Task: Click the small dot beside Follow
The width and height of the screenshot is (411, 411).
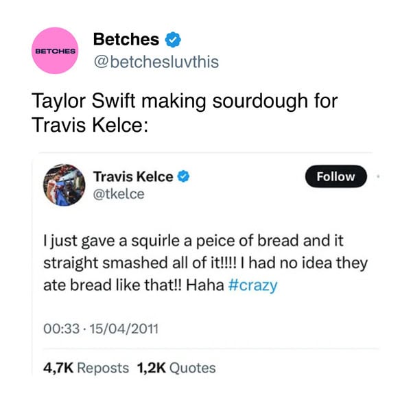Action: (x=378, y=176)
